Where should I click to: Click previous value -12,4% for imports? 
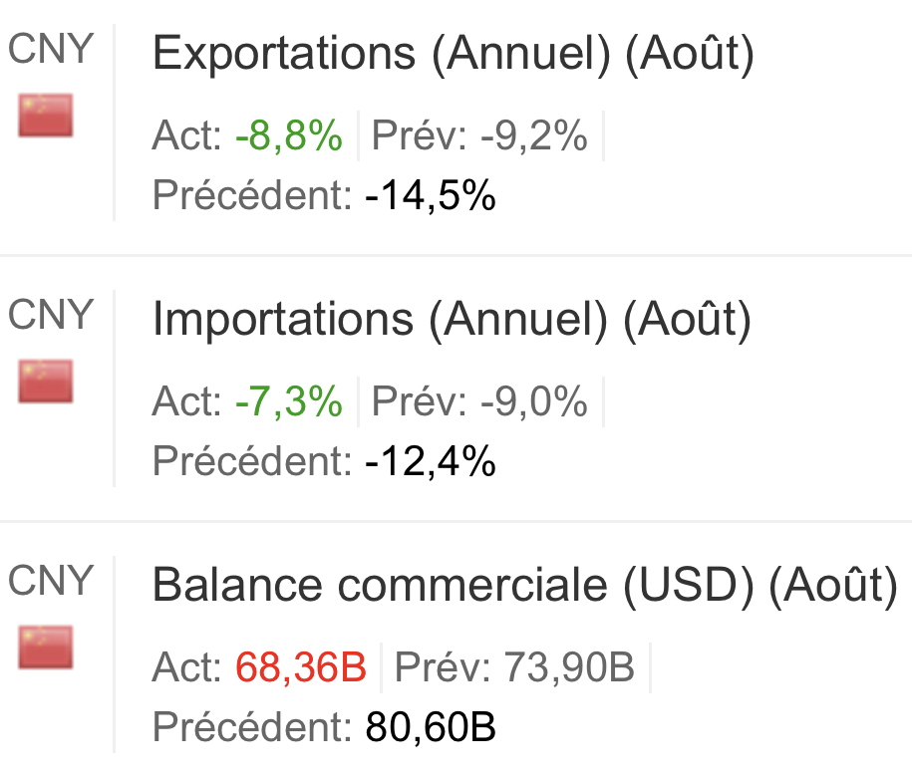[431, 461]
